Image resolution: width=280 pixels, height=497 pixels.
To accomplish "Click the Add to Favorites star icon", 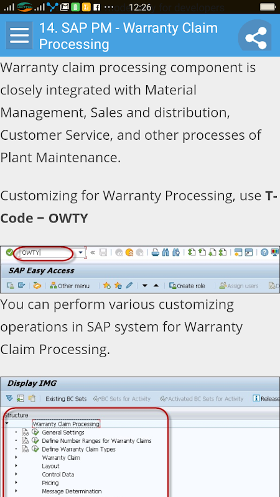I will pyautogui.click(x=107, y=286).
